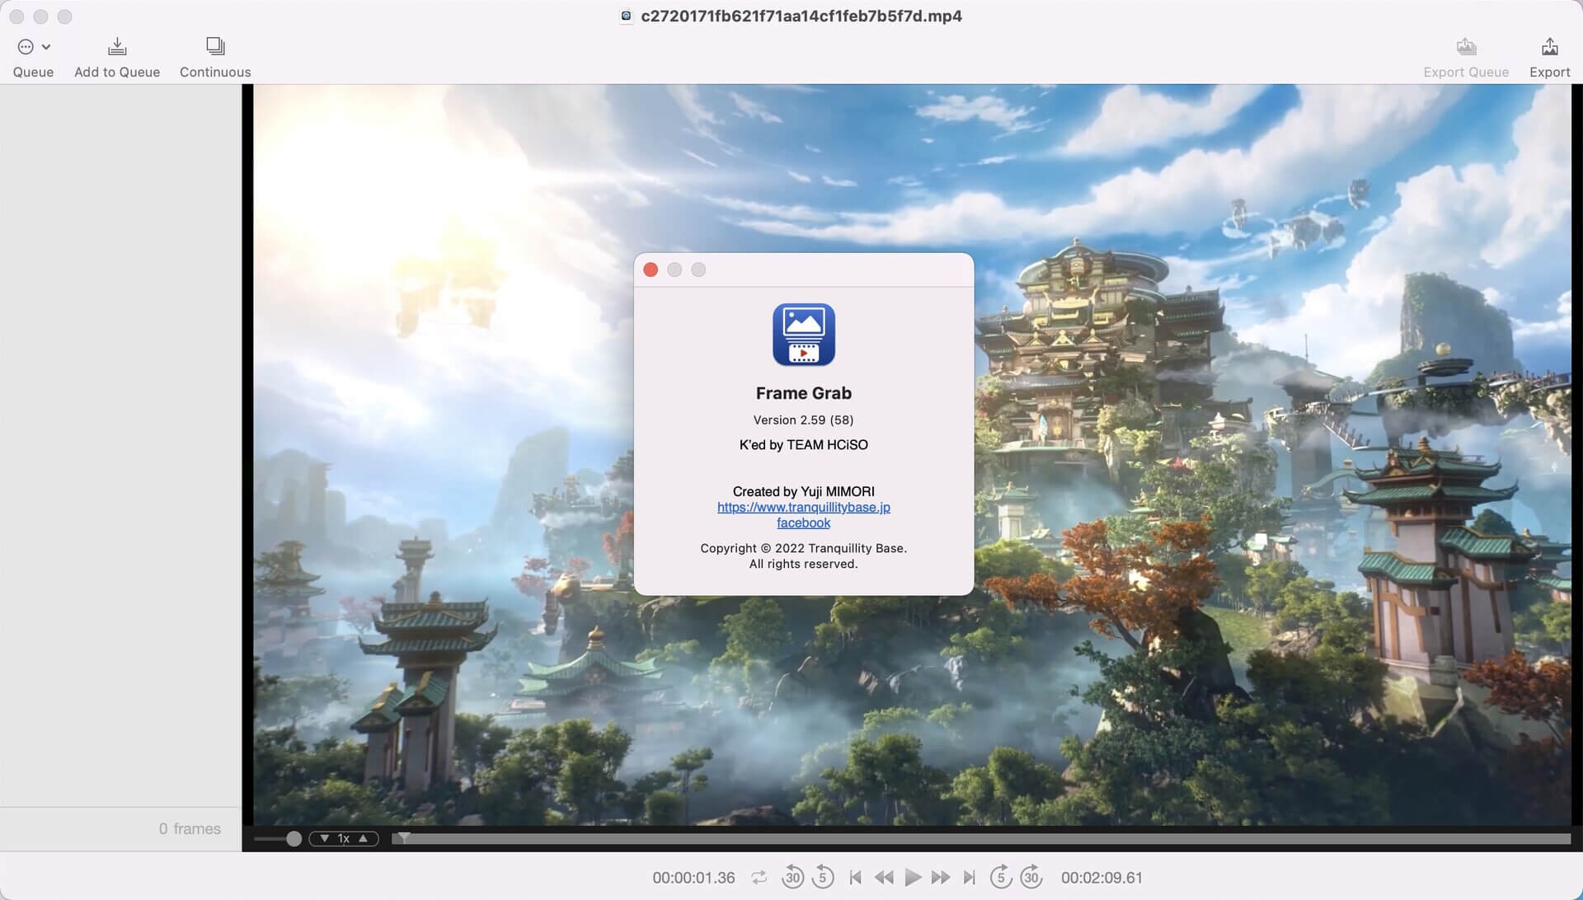This screenshot has width=1583, height=900.
Task: Jump back 30 seconds
Action: [792, 877]
